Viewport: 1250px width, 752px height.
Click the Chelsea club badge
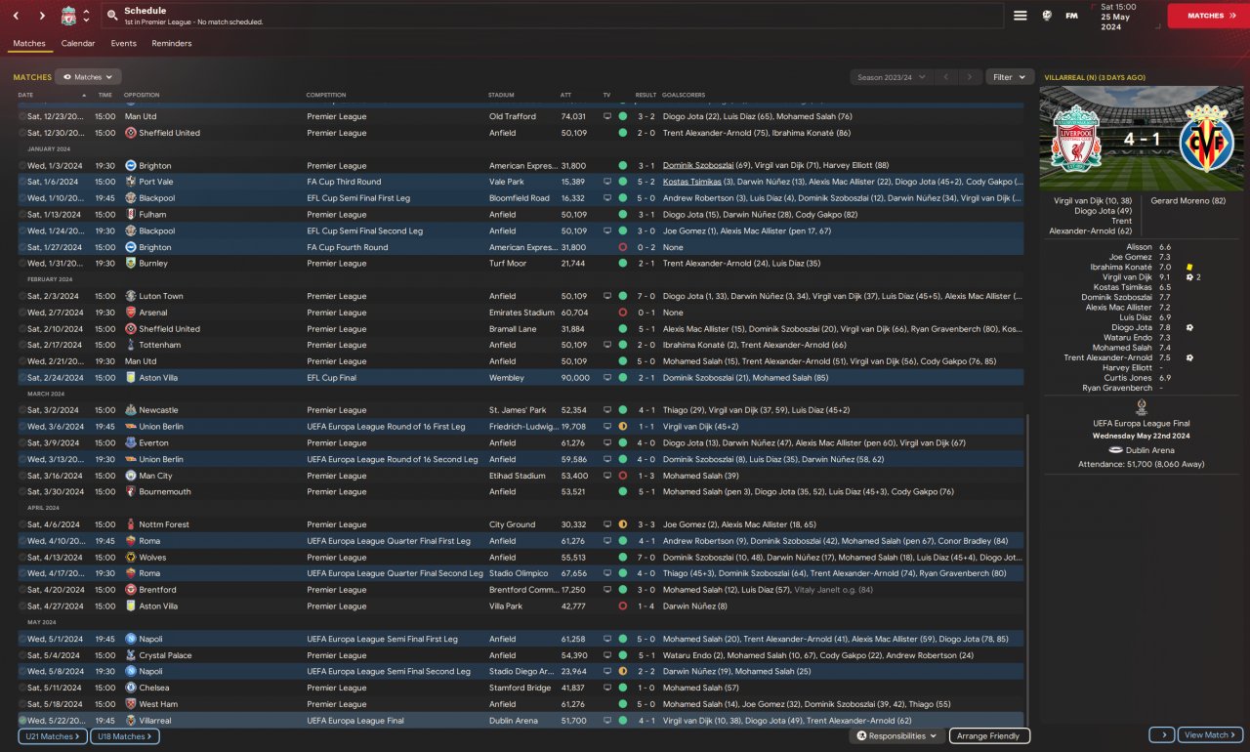131,688
